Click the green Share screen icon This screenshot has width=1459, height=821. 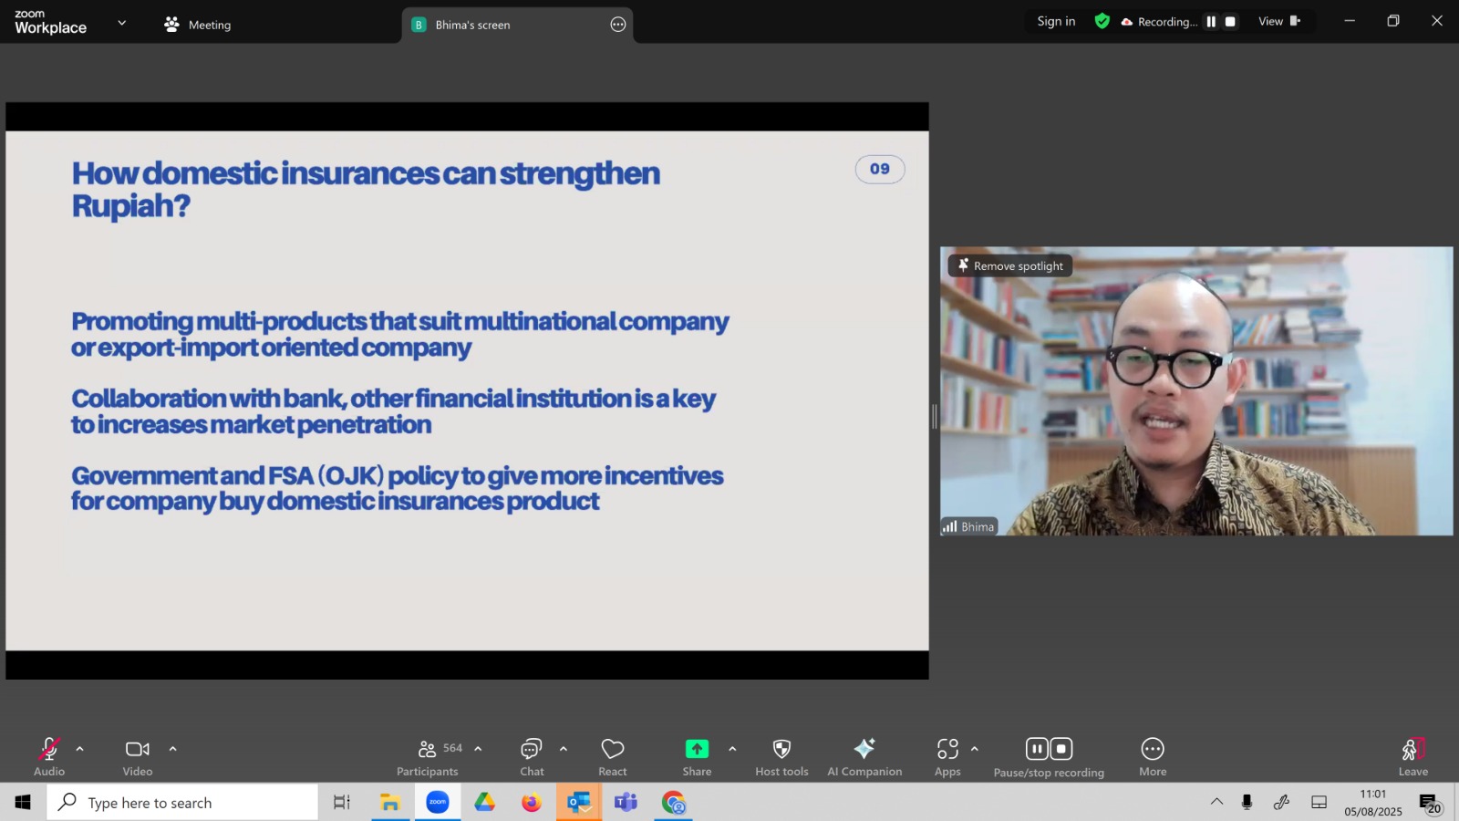click(x=697, y=749)
